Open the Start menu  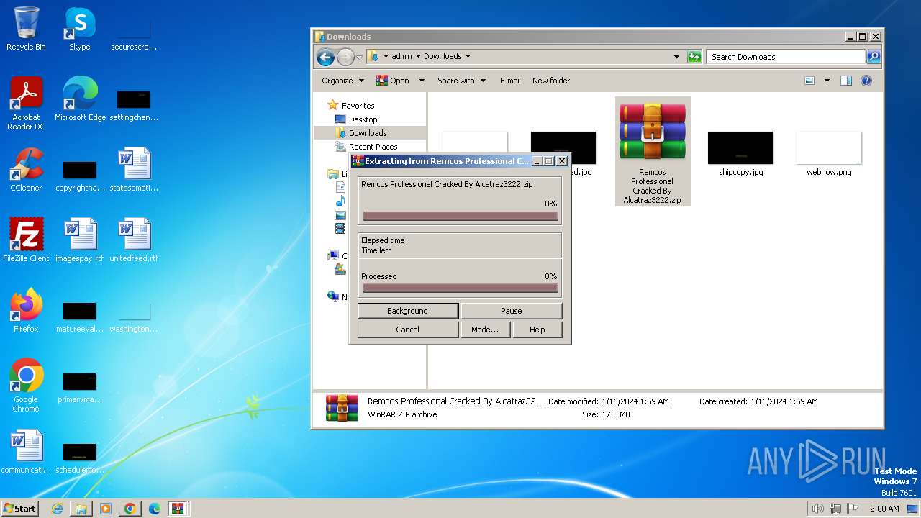pyautogui.click(x=19, y=508)
